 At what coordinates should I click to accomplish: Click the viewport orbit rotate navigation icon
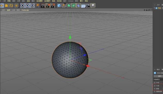pyautogui.click(x=149, y=10)
